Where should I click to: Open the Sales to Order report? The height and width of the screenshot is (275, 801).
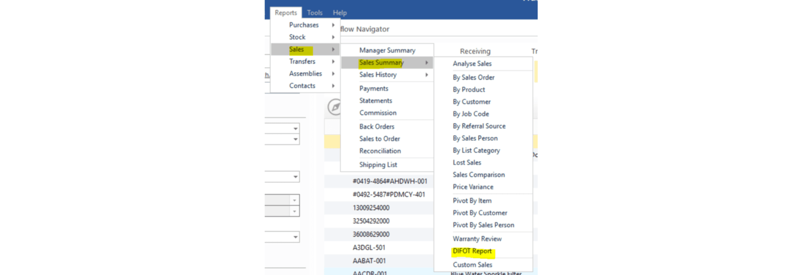tap(387, 138)
